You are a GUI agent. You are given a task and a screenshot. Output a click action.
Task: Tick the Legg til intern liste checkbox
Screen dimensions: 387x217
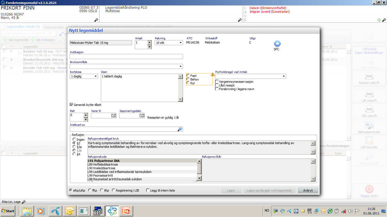[x=148, y=190]
